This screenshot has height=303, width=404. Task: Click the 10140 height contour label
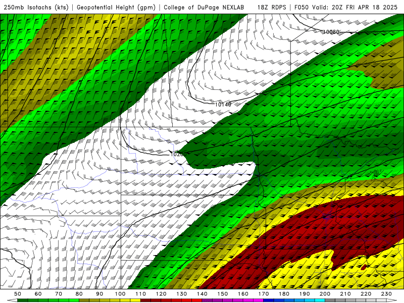point(223,105)
